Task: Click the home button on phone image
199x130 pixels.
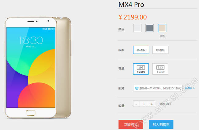Action: tap(31, 113)
